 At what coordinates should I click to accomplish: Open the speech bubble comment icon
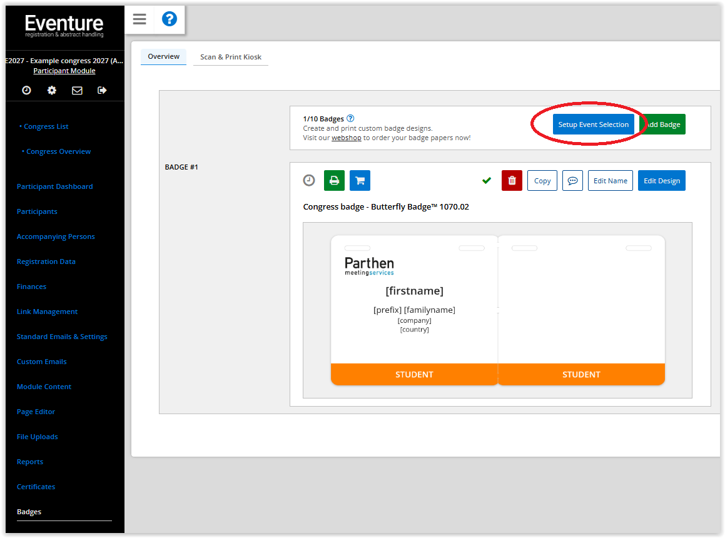tap(572, 181)
